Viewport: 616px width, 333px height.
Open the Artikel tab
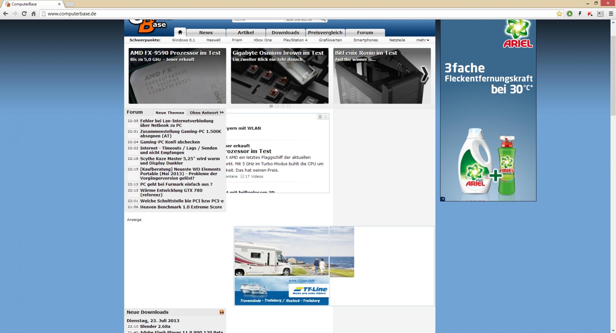(246, 33)
